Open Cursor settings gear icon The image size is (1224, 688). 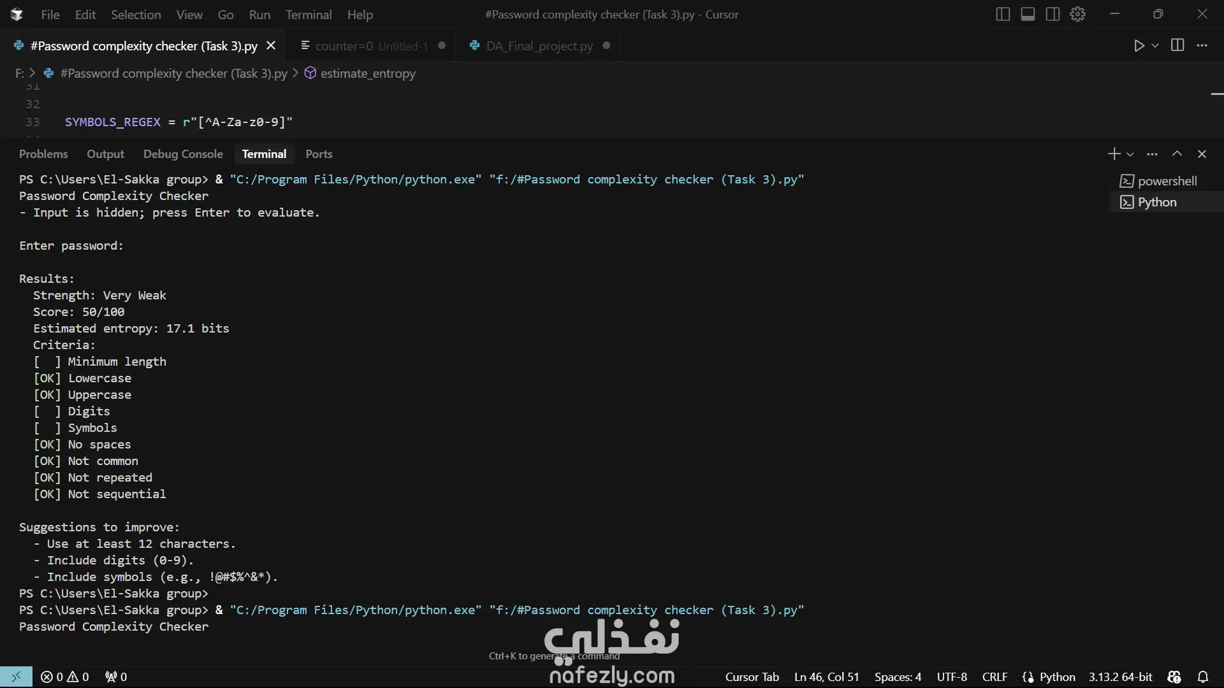pos(1077,14)
